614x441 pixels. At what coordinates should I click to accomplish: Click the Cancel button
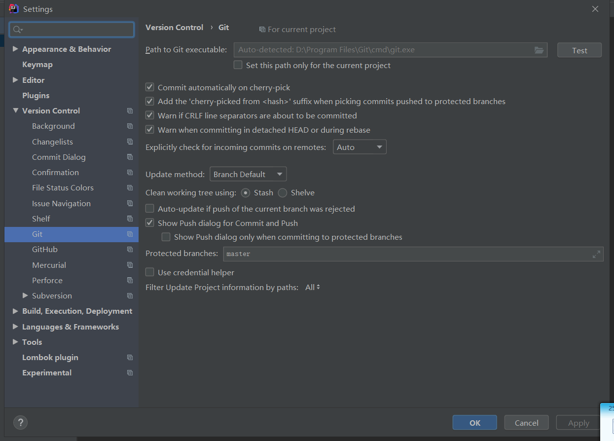pyautogui.click(x=526, y=423)
